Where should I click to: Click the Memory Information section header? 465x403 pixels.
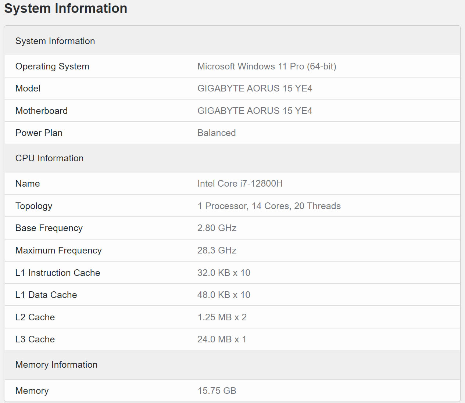coord(57,365)
